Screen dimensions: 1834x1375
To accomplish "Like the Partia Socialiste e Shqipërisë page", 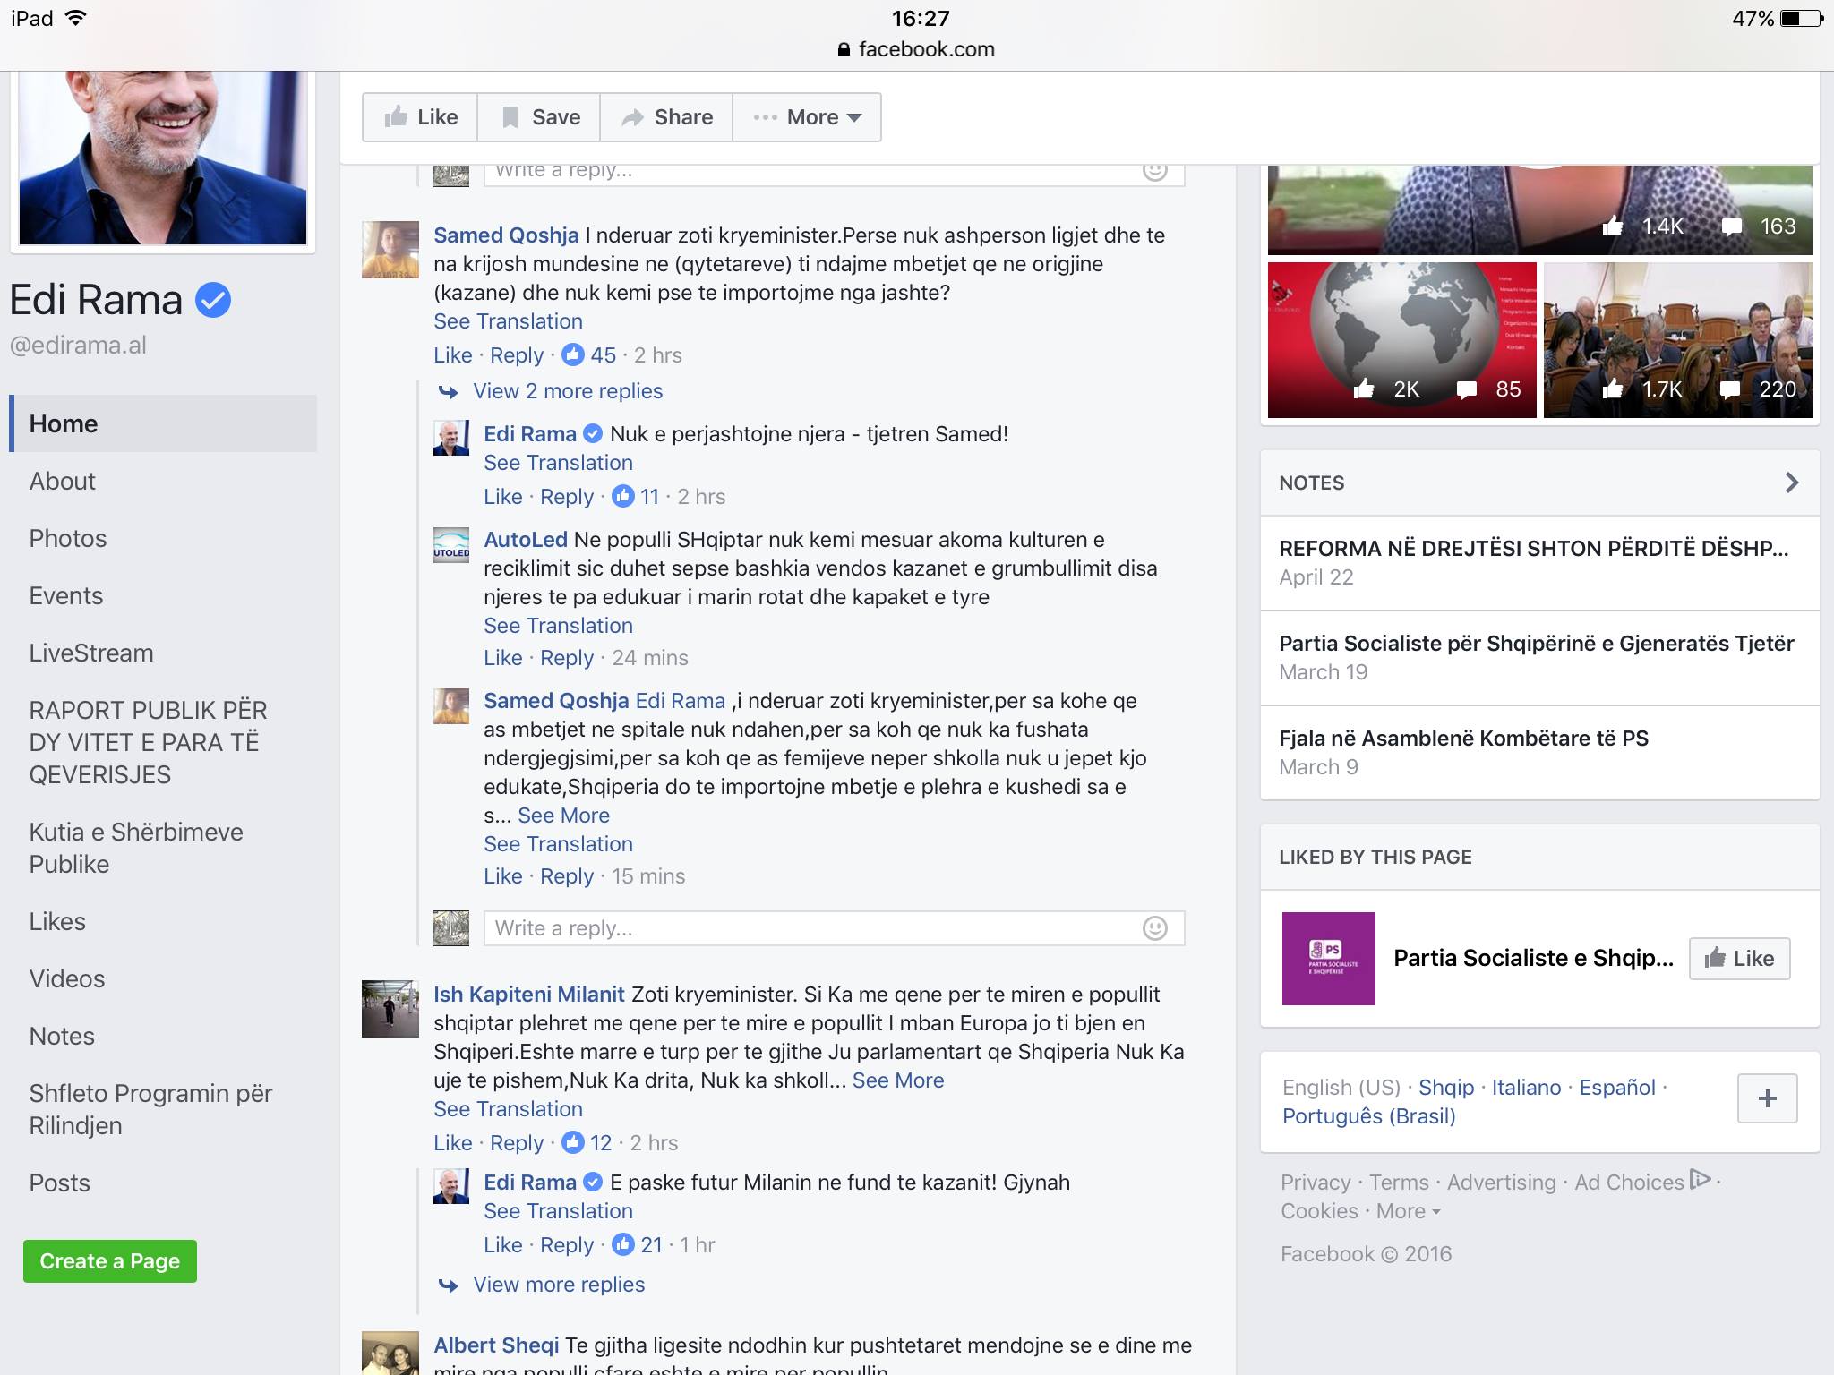I will (x=1739, y=959).
